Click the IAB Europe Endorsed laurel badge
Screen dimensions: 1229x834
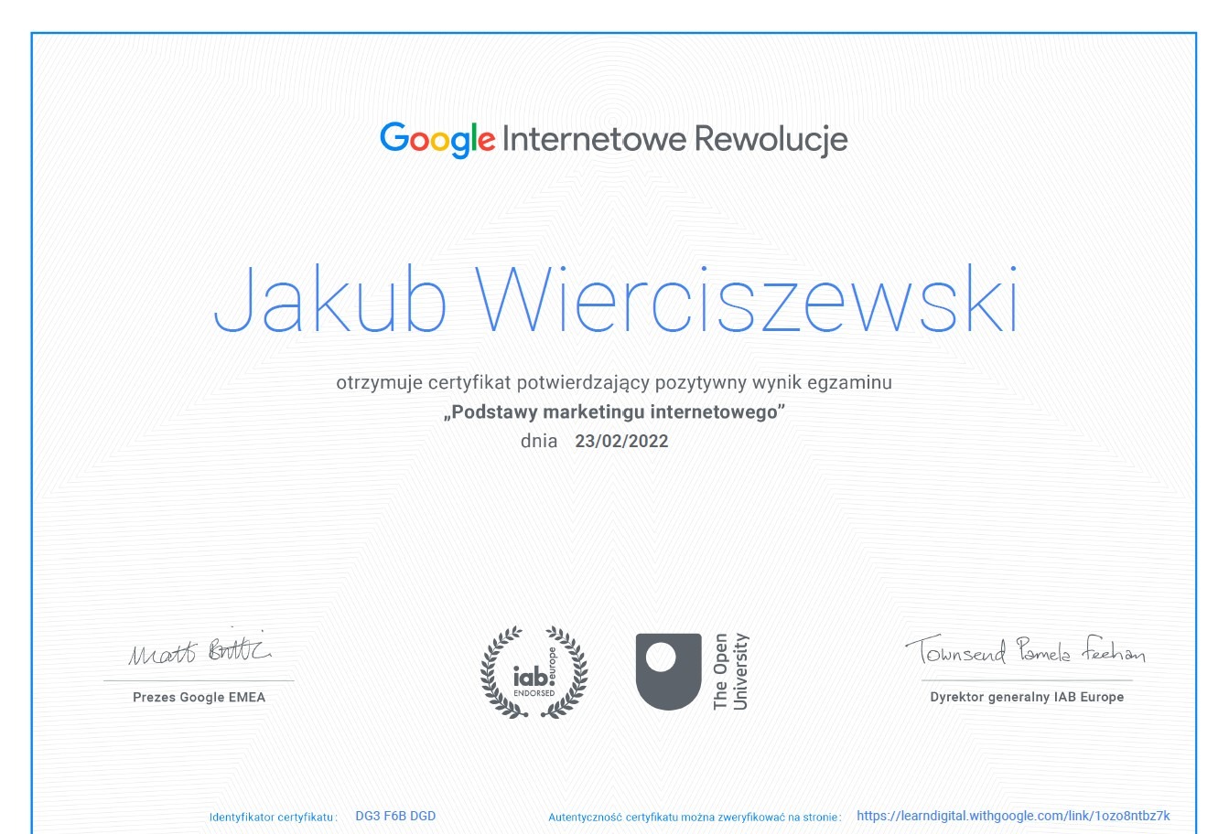point(534,672)
